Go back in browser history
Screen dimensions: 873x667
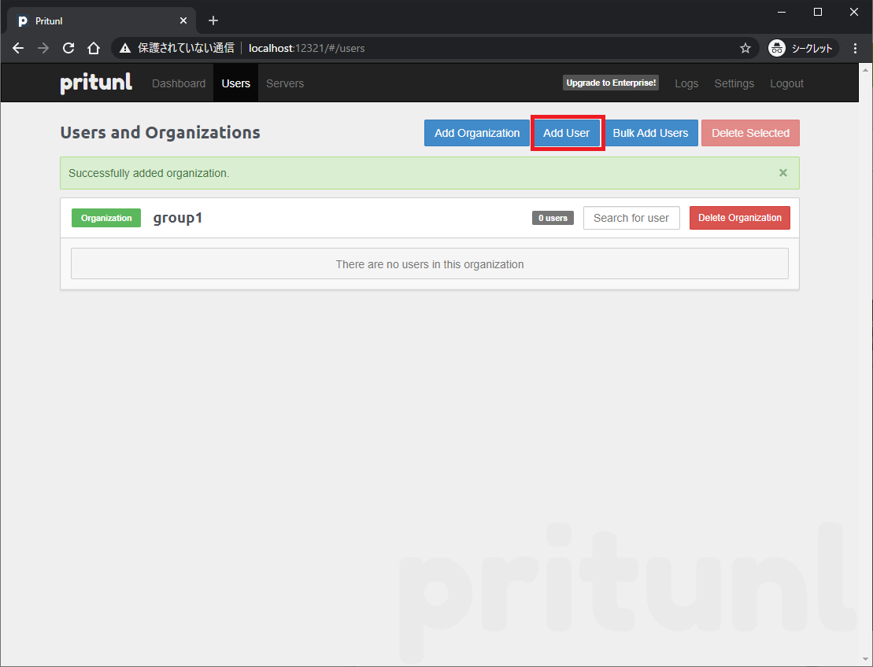click(x=18, y=49)
